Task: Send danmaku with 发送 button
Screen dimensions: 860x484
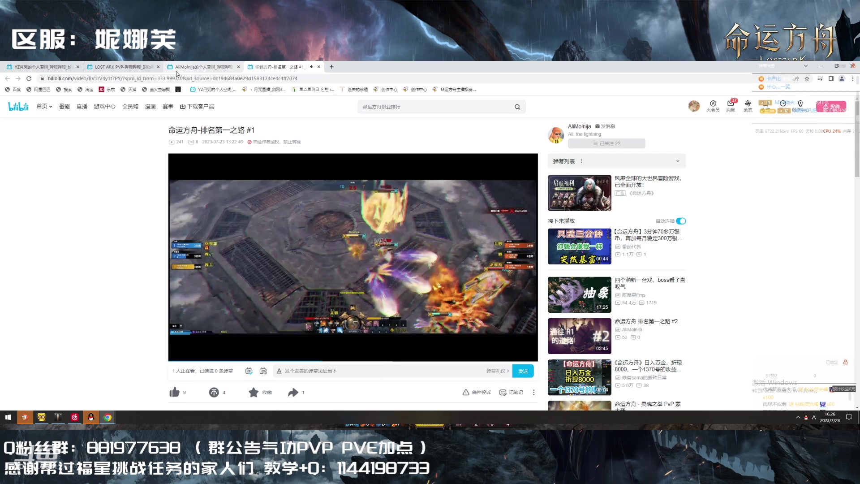Action: coord(523,371)
